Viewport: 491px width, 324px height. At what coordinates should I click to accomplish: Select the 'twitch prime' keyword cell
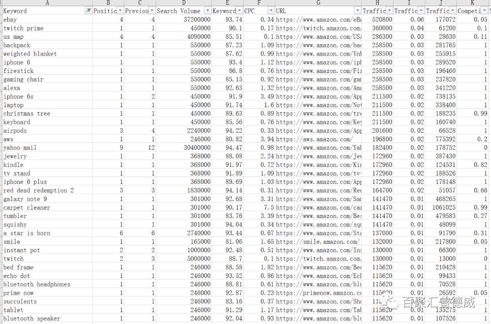47,28
